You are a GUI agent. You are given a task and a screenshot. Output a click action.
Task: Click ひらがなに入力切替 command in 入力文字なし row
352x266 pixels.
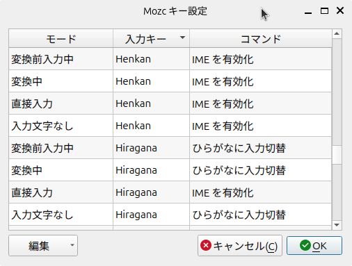point(261,215)
